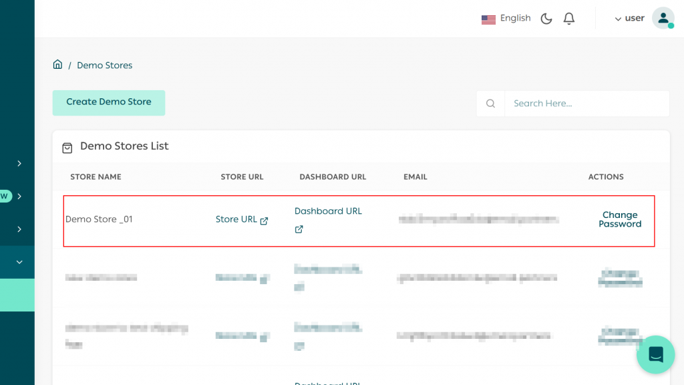
Task: Open Store URL external-link icon for Demo Store _01
Action: point(263,219)
